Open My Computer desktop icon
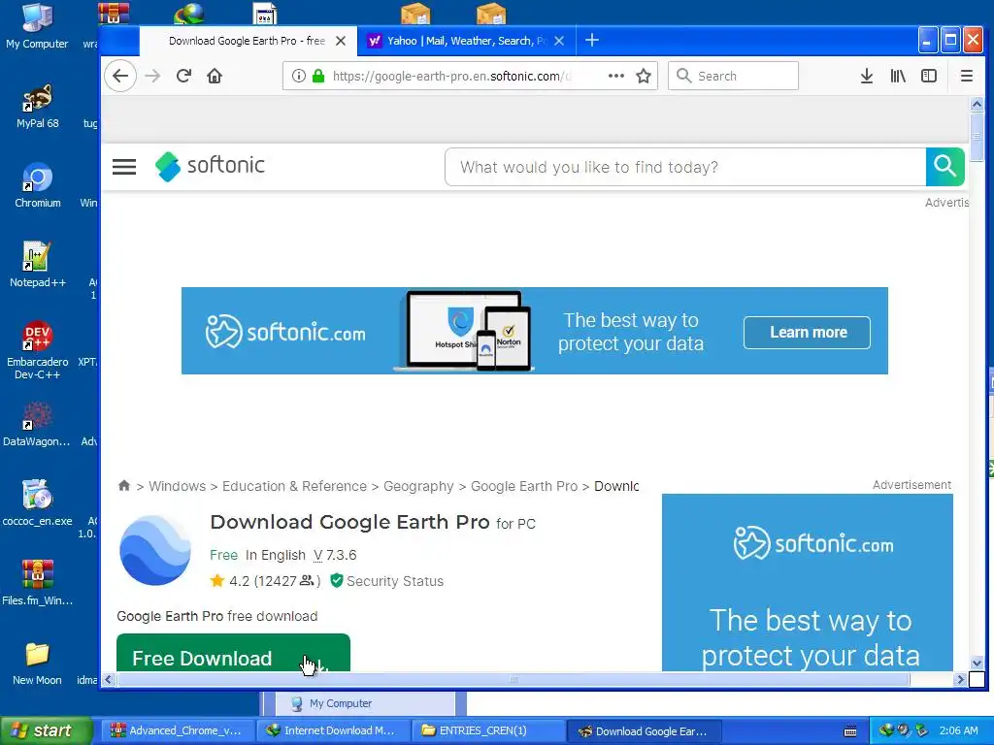The height and width of the screenshot is (745, 994). pyautogui.click(x=37, y=25)
